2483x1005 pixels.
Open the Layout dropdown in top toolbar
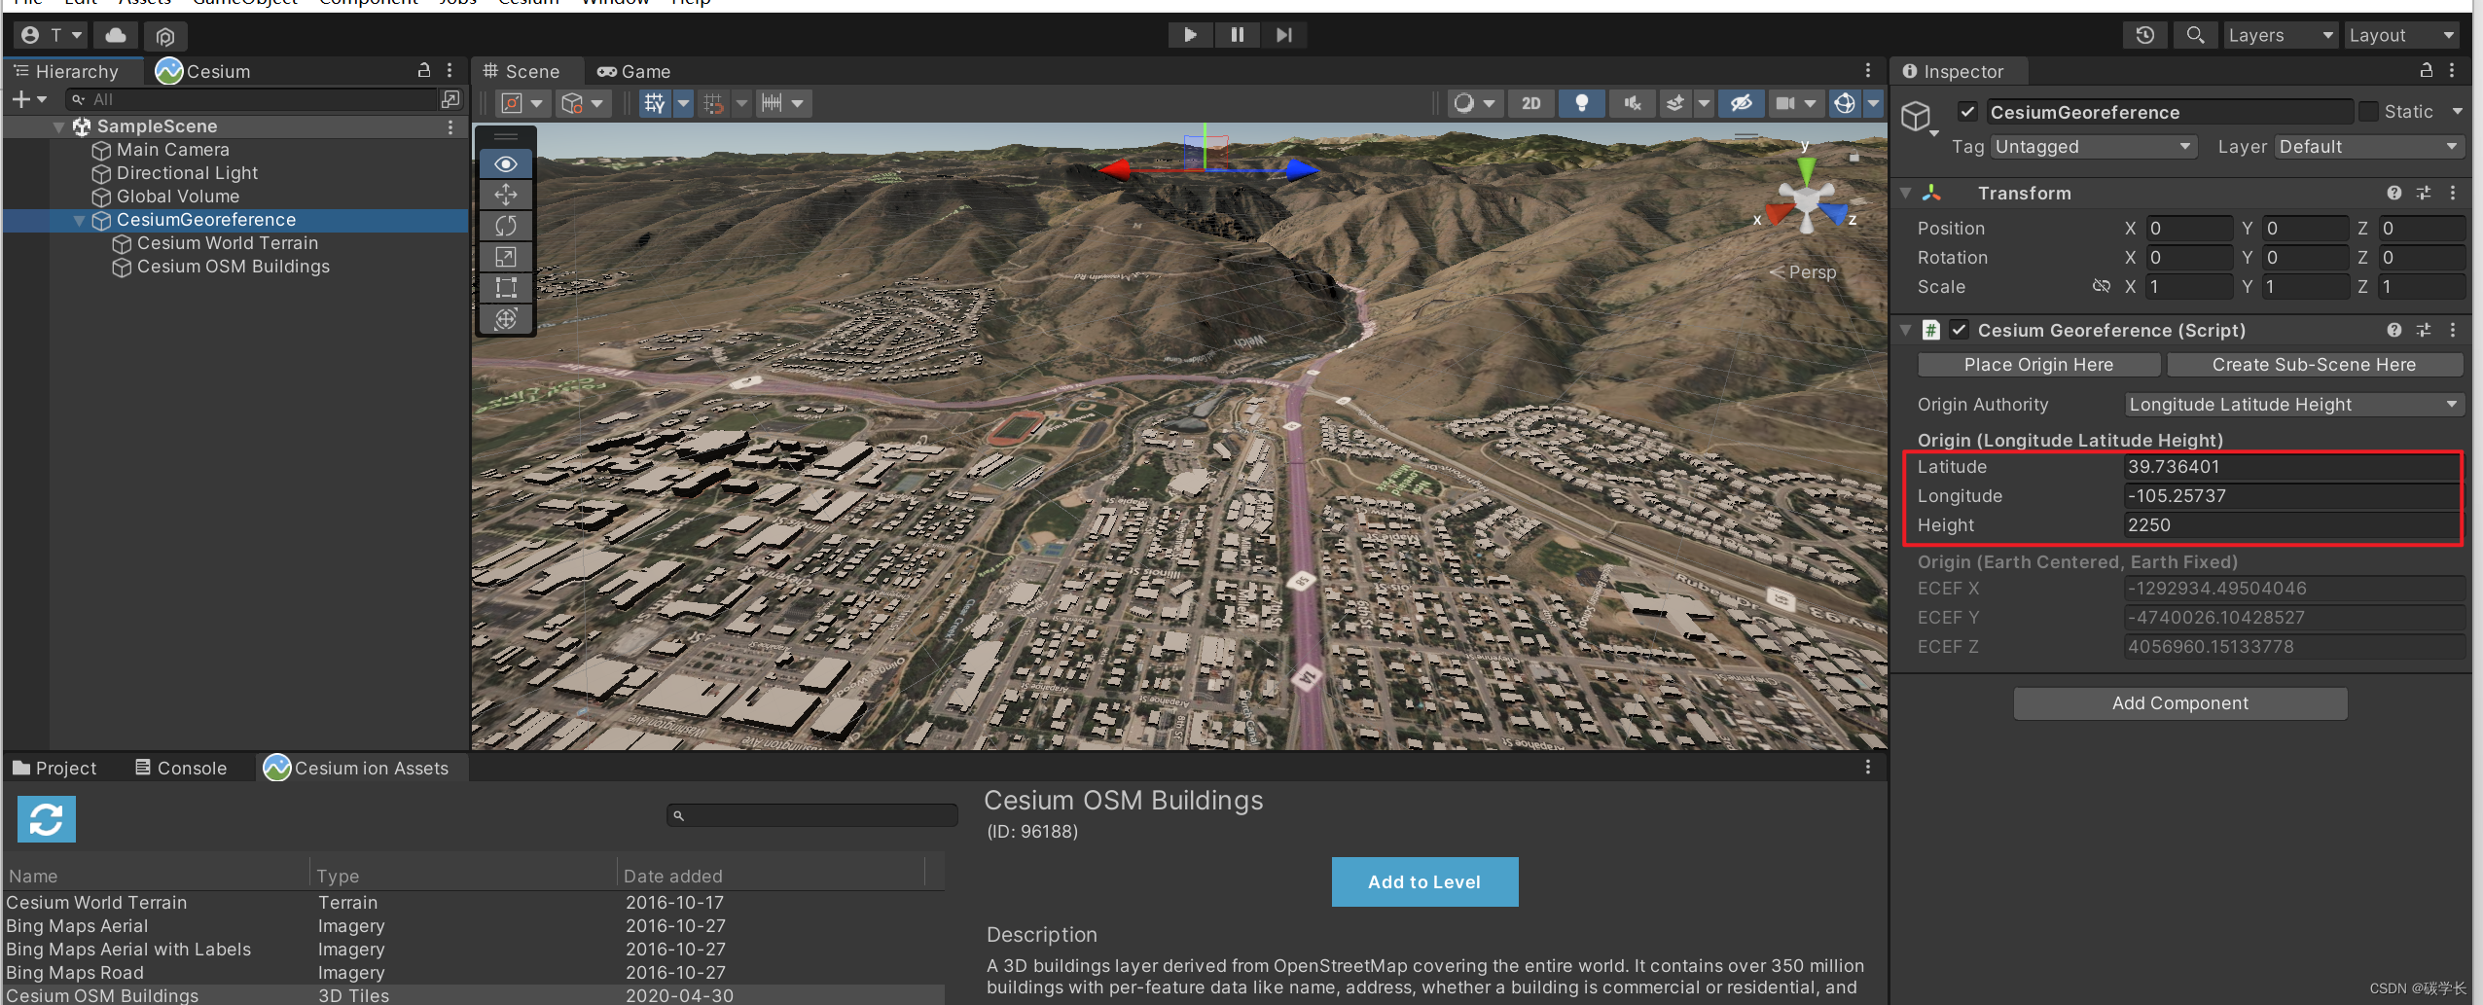pyautogui.click(x=2401, y=35)
